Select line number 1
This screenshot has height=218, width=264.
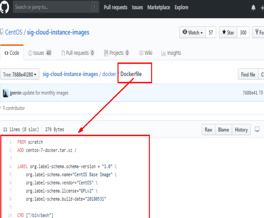tap(11, 142)
